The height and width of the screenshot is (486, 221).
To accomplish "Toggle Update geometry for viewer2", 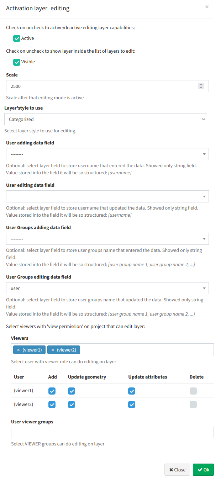I will click(72, 405).
